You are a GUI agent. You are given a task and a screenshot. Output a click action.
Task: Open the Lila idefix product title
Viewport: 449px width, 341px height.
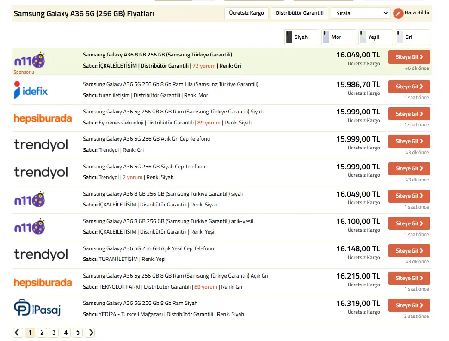[171, 84]
